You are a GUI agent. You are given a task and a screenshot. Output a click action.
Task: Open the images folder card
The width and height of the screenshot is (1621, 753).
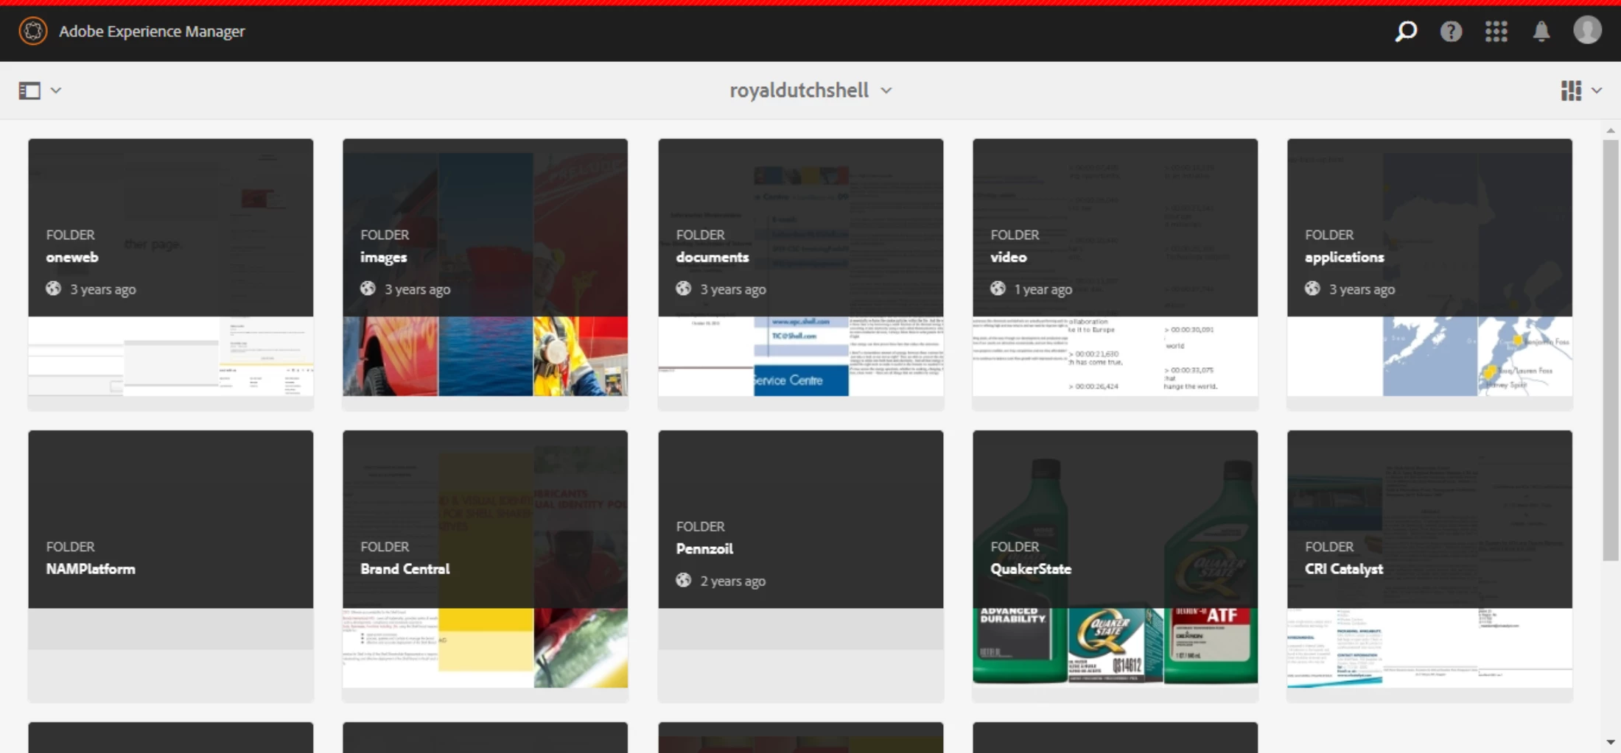486,274
